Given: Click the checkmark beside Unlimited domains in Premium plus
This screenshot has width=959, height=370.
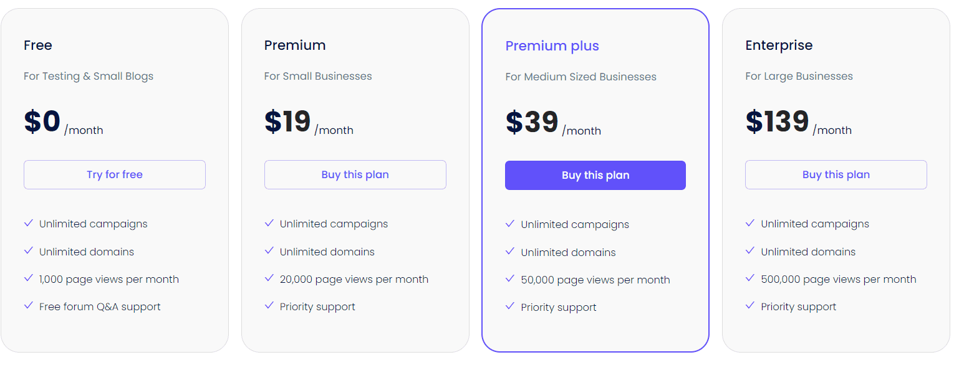Looking at the screenshot, I should [x=509, y=252].
